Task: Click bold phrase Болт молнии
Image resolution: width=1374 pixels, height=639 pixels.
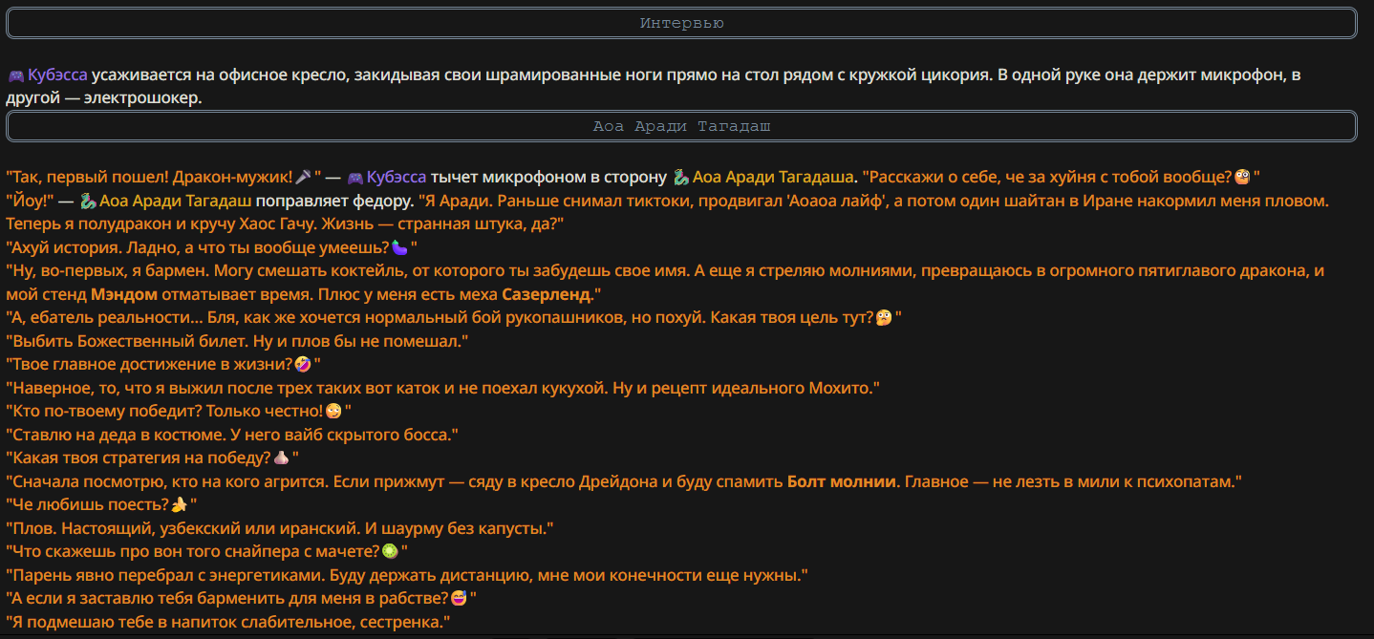Action: [x=842, y=481]
